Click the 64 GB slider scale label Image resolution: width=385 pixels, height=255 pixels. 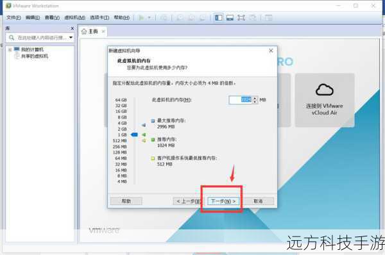click(x=121, y=100)
